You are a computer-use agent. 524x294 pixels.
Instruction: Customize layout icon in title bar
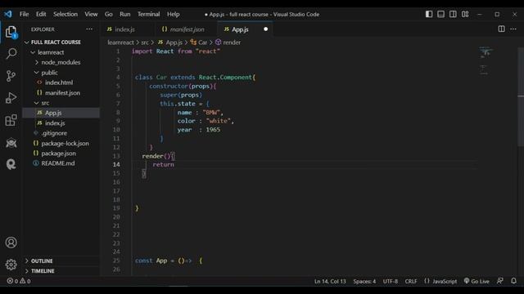pyautogui.click(x=465, y=14)
